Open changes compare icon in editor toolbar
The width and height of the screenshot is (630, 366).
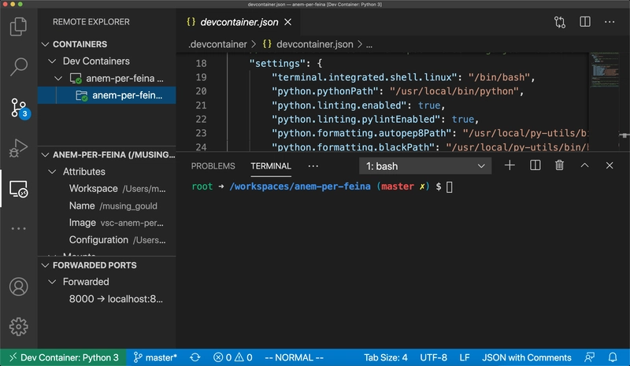[x=560, y=22]
